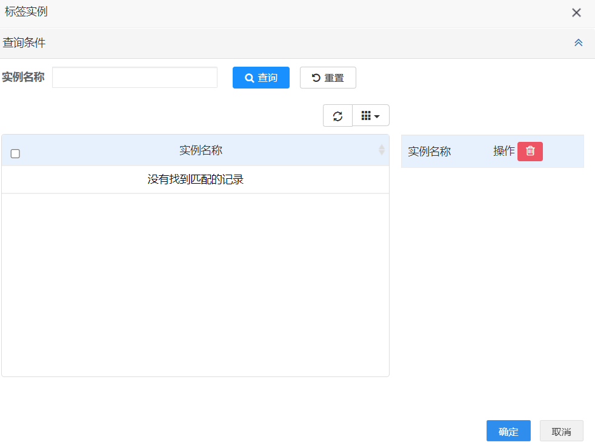Viewport: 595px width, 448px height.
Task: Click the 实例名称 label beside the input
Action: 23,78
